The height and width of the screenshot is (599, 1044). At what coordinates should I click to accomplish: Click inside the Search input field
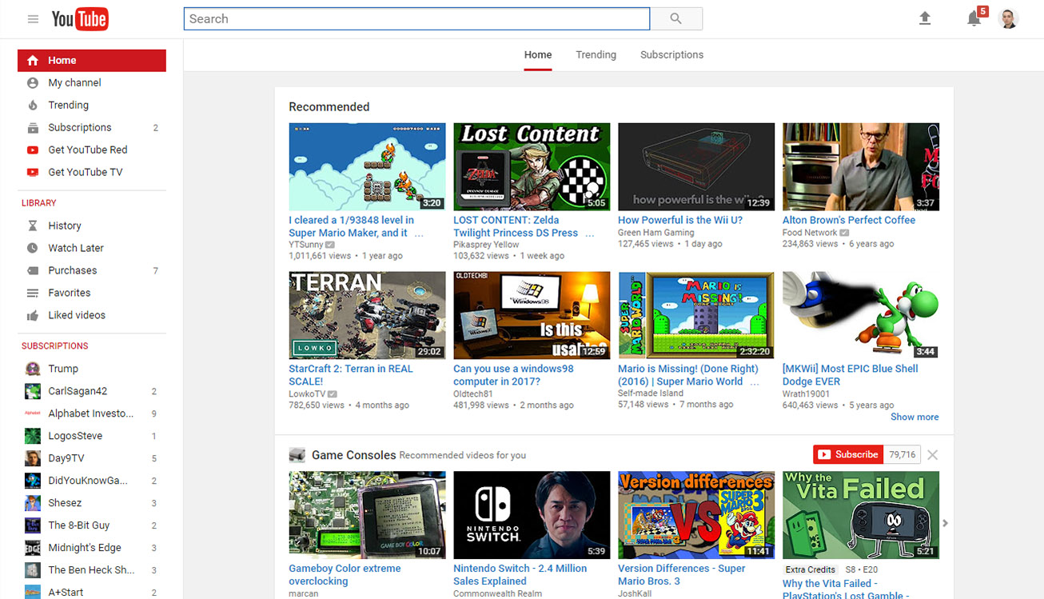(x=416, y=18)
